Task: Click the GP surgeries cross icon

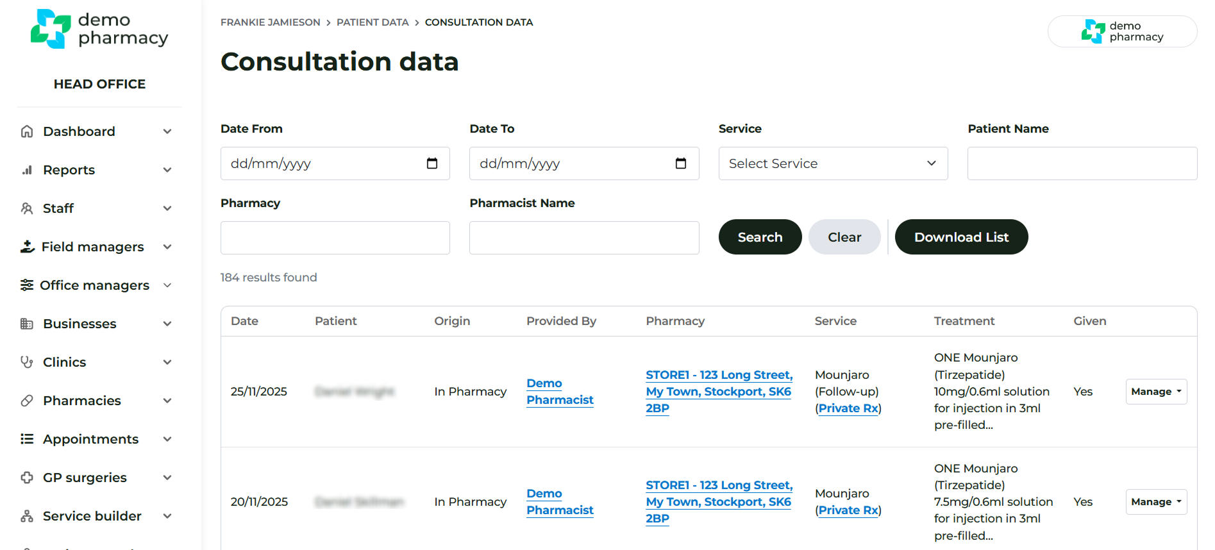Action: 27,478
